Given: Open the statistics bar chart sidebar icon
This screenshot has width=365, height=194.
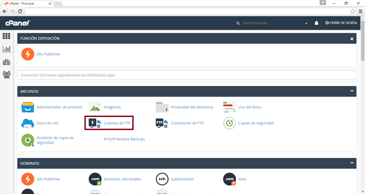Looking at the screenshot, I should (x=6, y=49).
